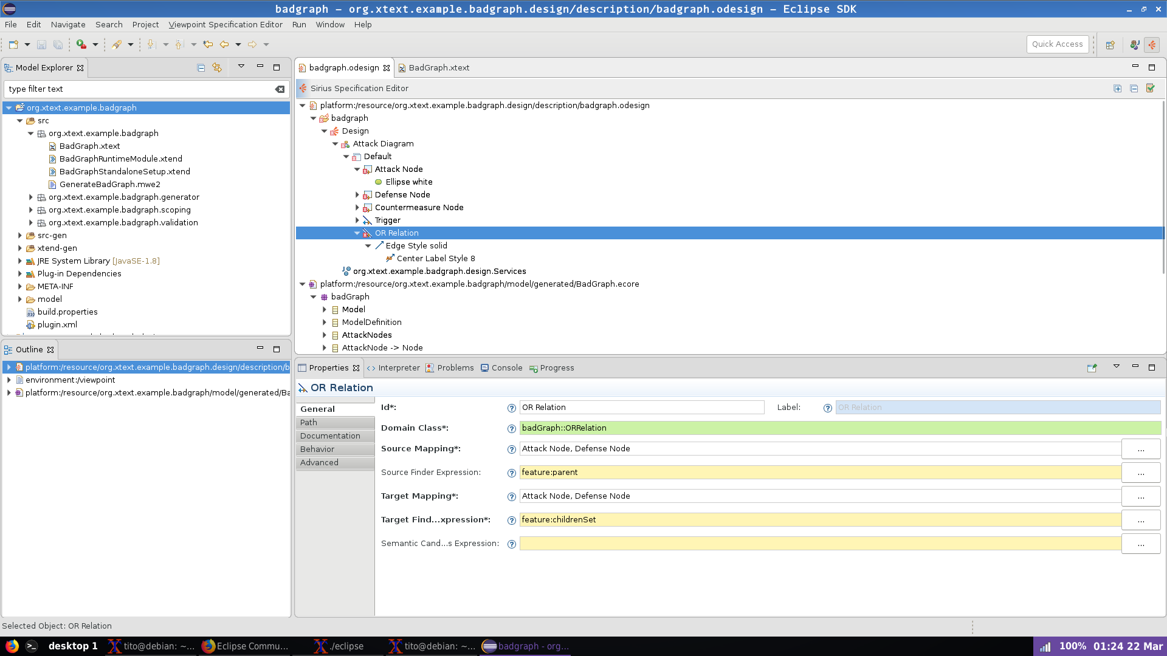
Task: Click the Quick Access search icon
Action: tap(1057, 43)
